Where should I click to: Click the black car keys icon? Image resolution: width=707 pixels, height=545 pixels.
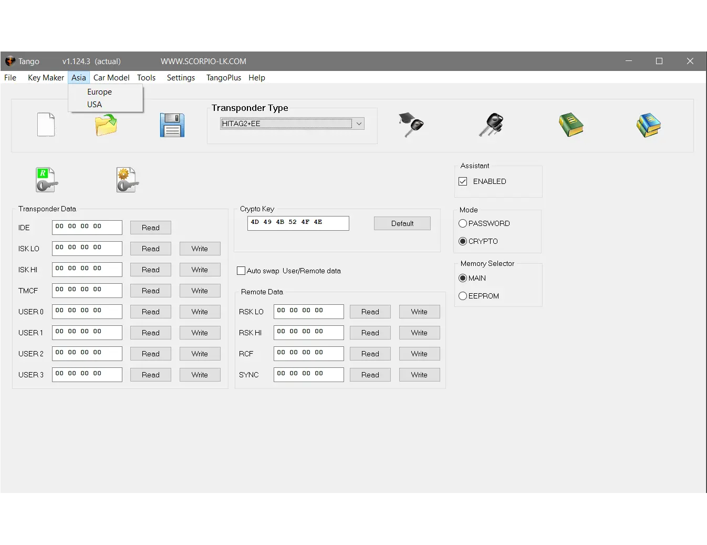coord(492,125)
